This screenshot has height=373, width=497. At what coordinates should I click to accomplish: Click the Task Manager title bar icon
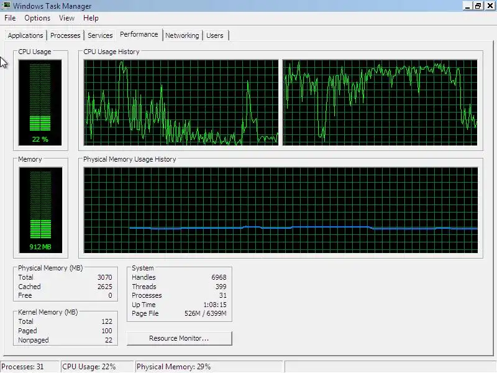point(6,6)
